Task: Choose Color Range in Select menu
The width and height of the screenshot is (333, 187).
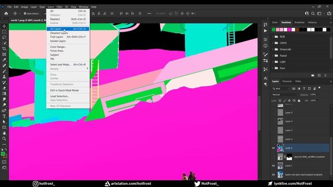Action: [x=68, y=47]
